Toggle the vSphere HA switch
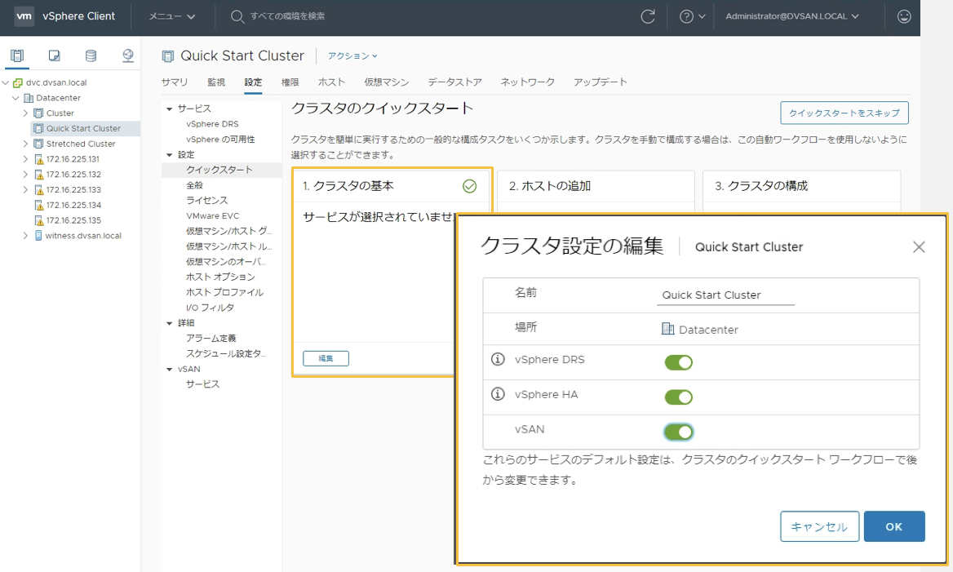Image resolution: width=953 pixels, height=572 pixels. click(678, 397)
